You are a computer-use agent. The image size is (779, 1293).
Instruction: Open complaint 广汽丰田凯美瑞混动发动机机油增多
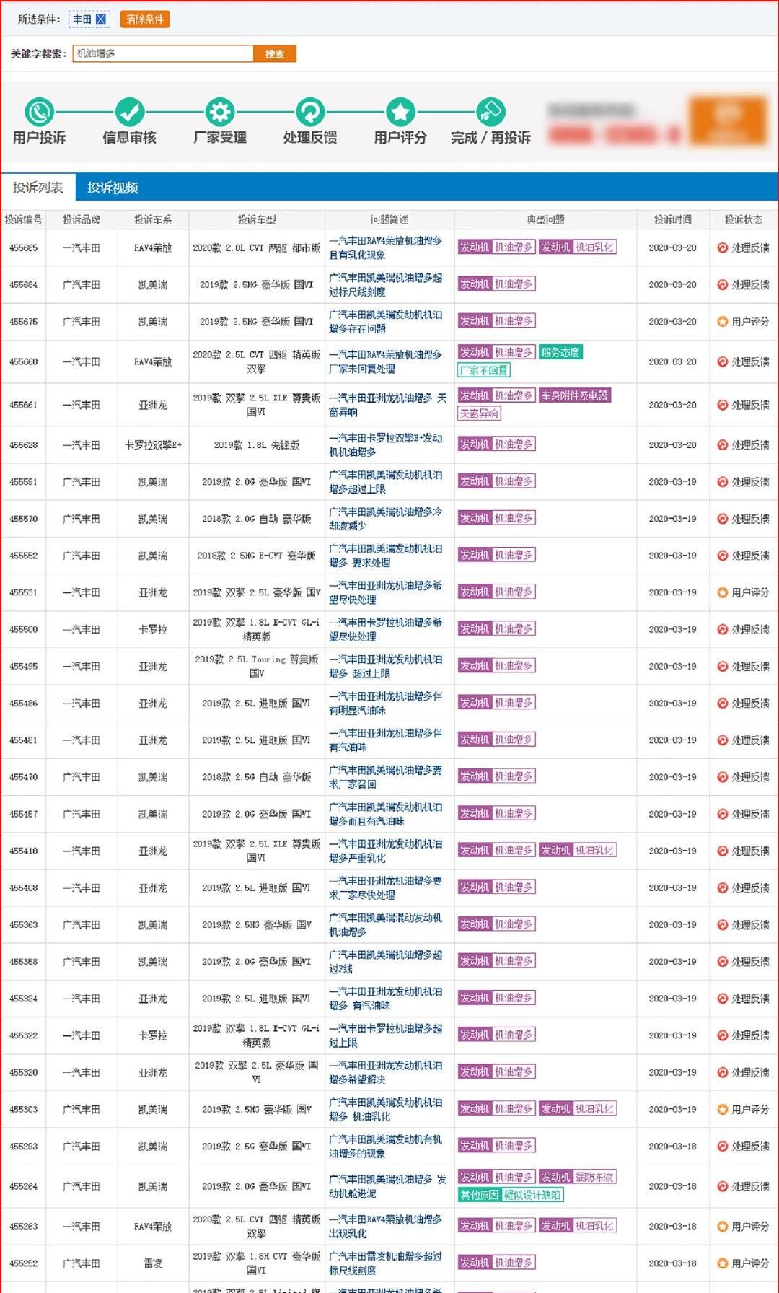pos(385,924)
